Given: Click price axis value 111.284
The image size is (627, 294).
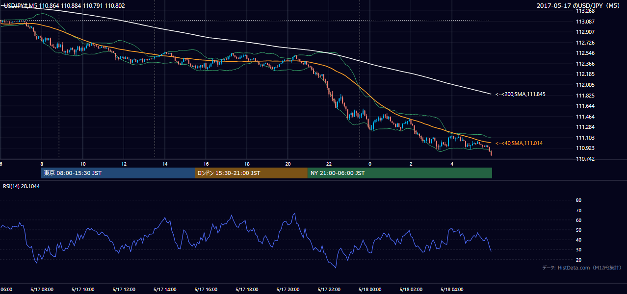Looking at the screenshot, I should point(585,127).
